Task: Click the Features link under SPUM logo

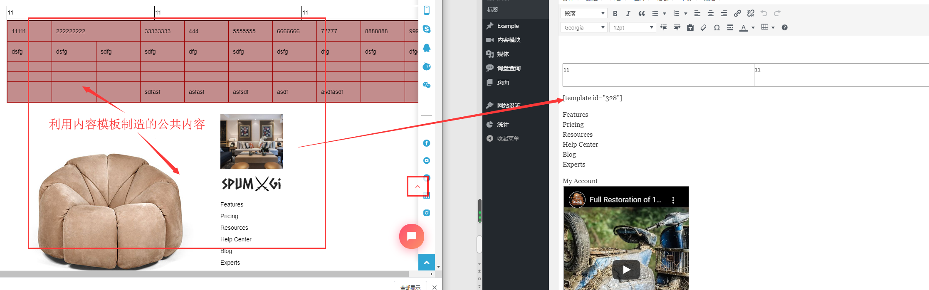Action: coord(232,204)
